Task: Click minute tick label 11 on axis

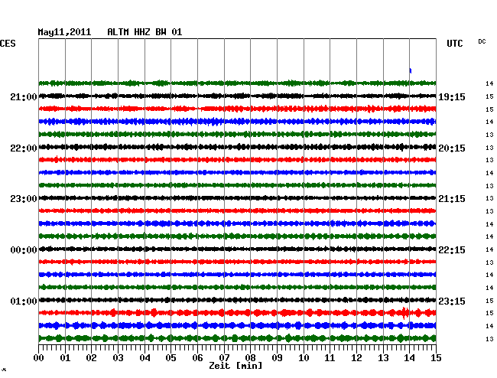Action: click(x=330, y=358)
